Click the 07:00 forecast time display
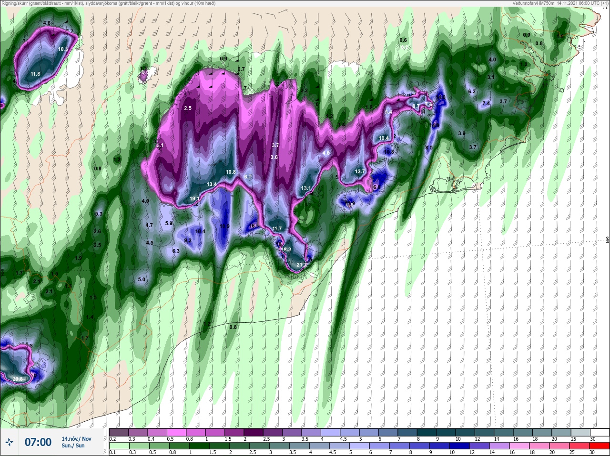 pos(38,442)
